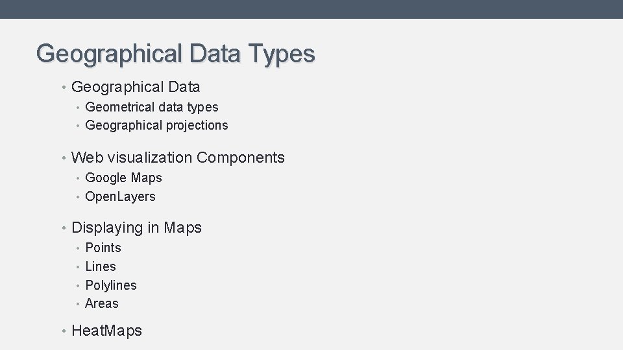623x350 pixels.
Task: Click Web visualization Components heading
Action: coord(178,157)
